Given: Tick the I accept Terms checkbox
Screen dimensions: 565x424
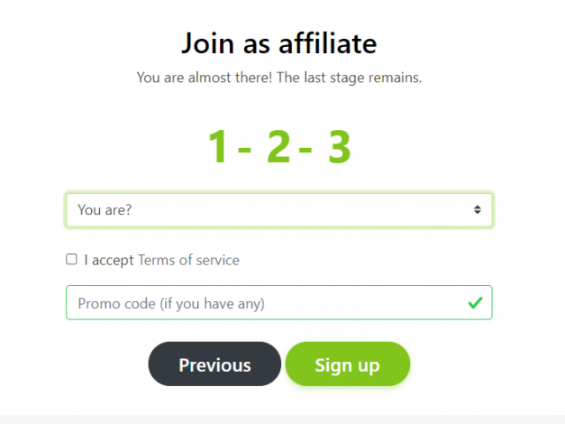Looking at the screenshot, I should tap(71, 259).
